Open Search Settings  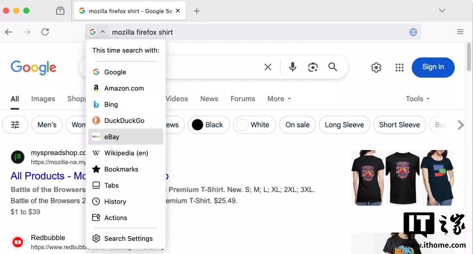click(x=126, y=239)
